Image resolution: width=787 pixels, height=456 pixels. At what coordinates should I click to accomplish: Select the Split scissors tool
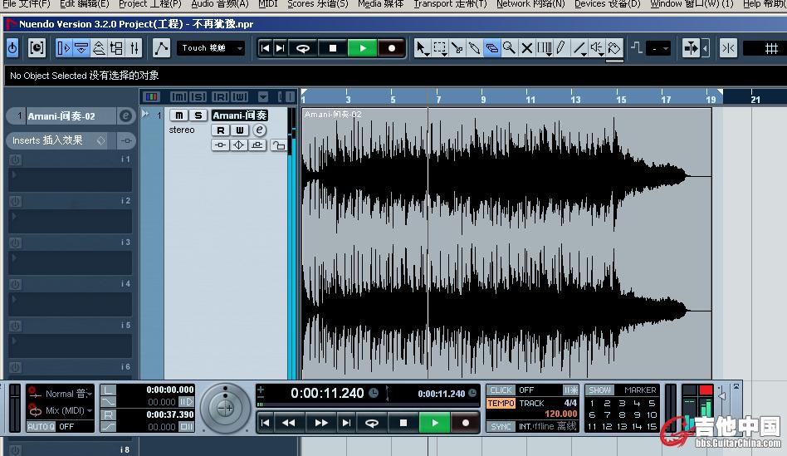[x=457, y=48]
